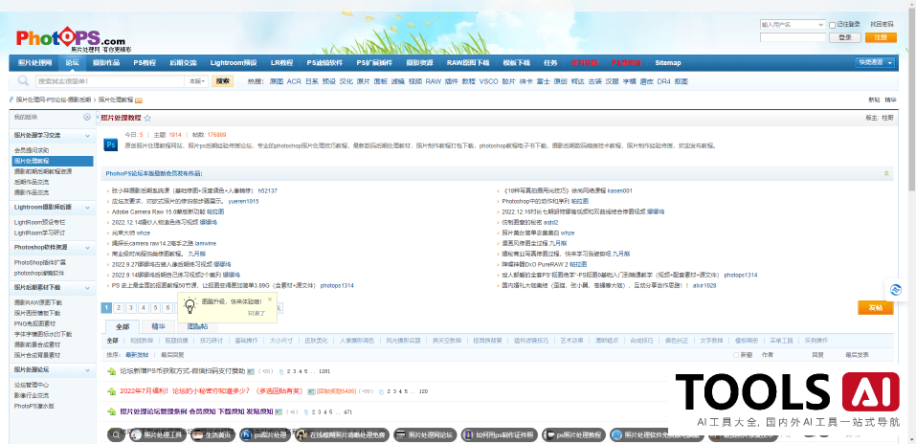Open the LR教程 navigation menu item
916x444 pixels.
(x=281, y=62)
